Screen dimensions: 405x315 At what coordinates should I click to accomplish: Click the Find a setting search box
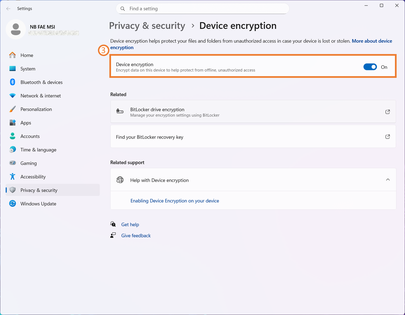point(202,9)
